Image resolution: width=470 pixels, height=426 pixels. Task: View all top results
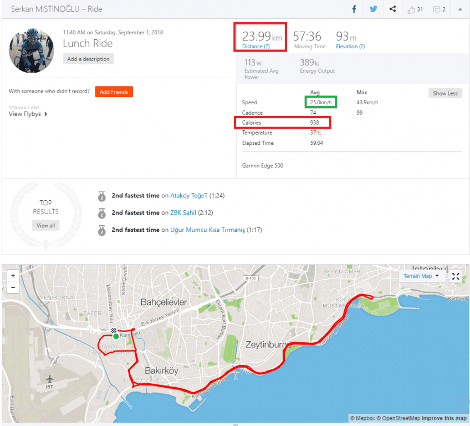tap(45, 226)
